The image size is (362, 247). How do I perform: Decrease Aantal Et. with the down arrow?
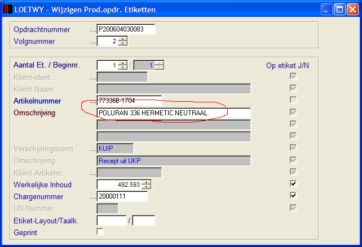pyautogui.click(x=122, y=68)
